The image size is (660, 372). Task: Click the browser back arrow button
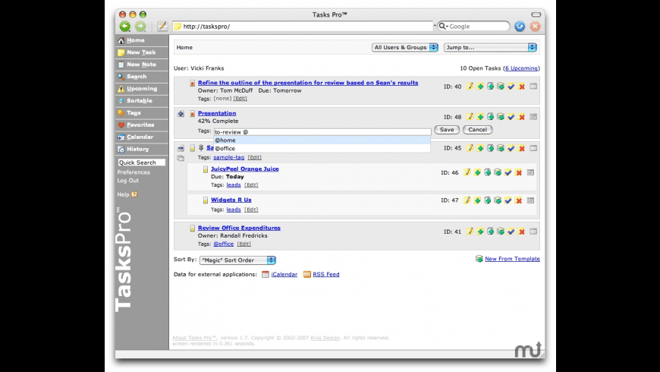click(x=125, y=26)
